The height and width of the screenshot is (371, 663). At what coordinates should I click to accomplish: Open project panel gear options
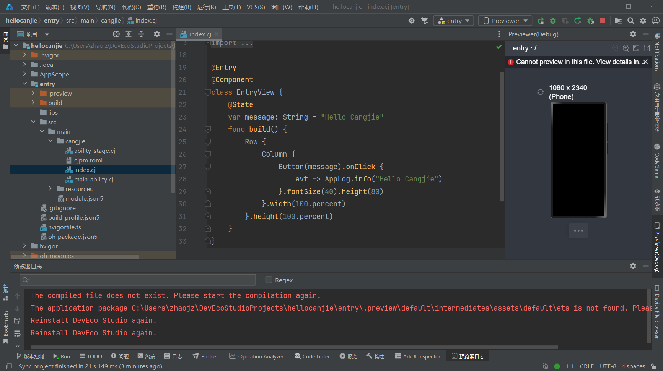point(157,34)
